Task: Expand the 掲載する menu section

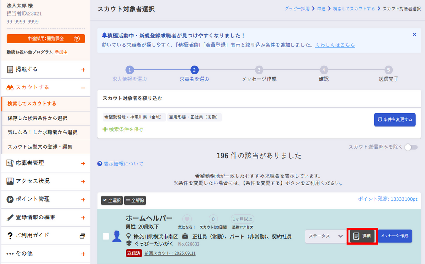Action: click(83, 70)
